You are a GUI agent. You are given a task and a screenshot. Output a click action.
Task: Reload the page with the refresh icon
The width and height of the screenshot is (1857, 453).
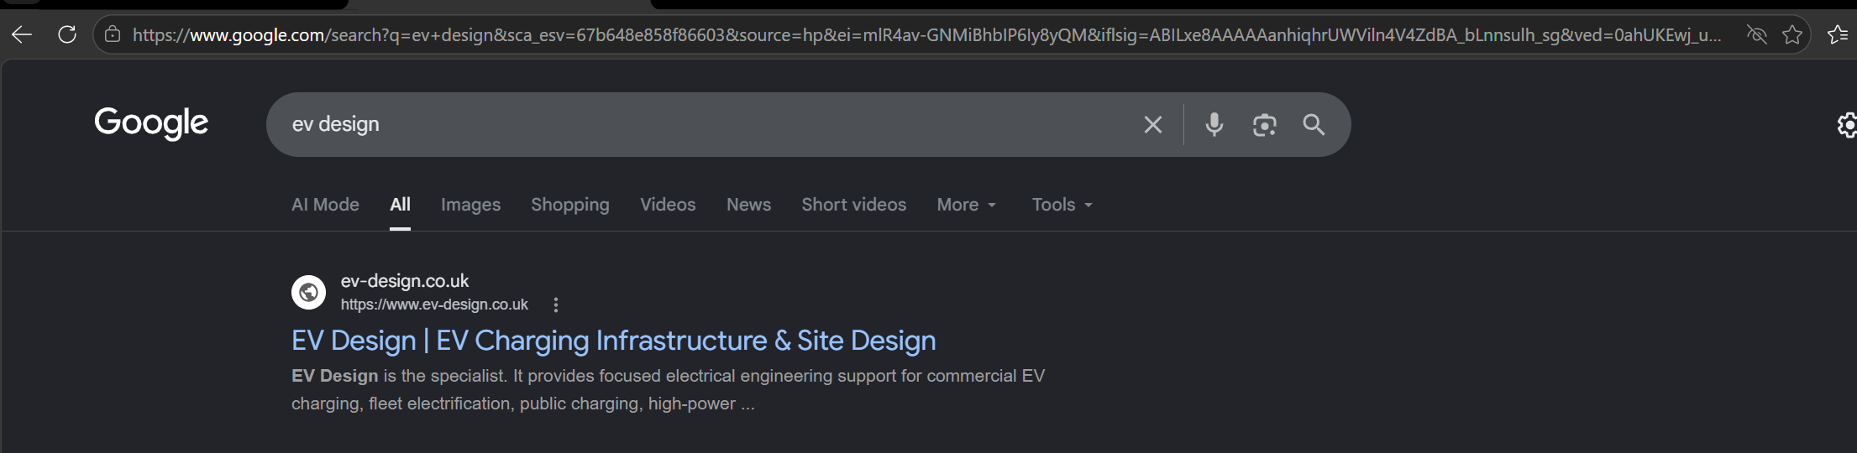(x=67, y=34)
